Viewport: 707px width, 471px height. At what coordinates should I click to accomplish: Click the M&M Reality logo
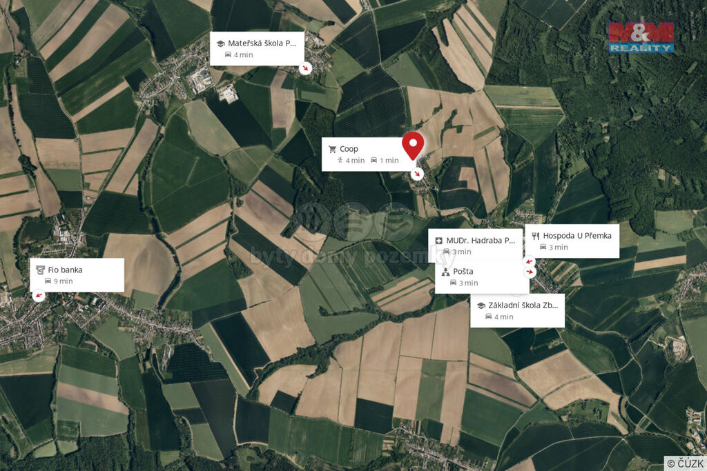click(641, 37)
